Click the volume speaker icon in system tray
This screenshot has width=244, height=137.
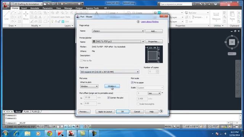click(x=225, y=134)
